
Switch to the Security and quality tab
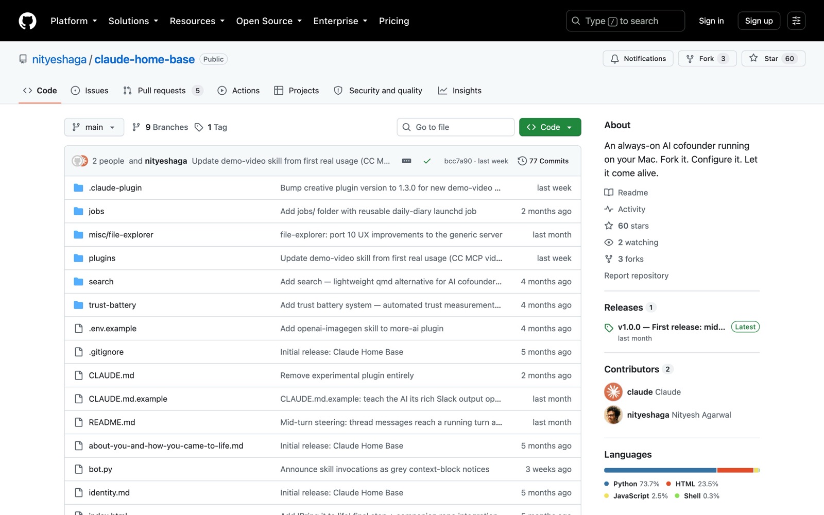click(x=378, y=91)
